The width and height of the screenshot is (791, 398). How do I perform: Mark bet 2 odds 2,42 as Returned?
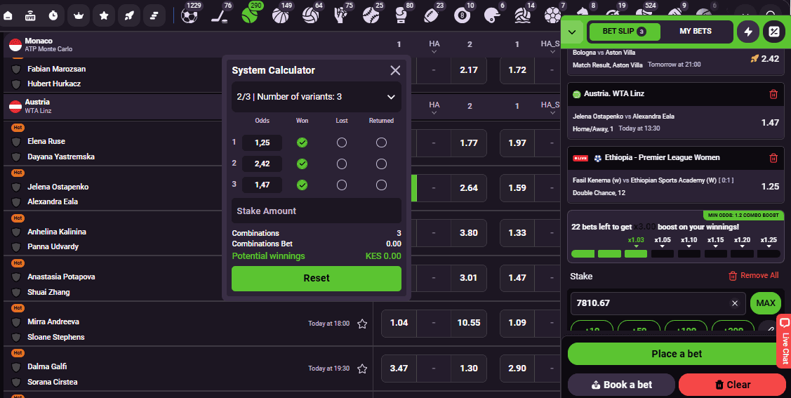tap(381, 164)
